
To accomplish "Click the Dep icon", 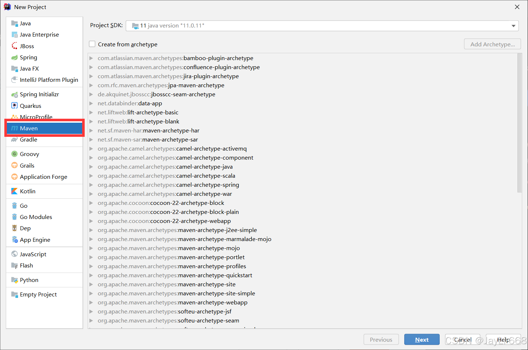I will [x=14, y=228].
